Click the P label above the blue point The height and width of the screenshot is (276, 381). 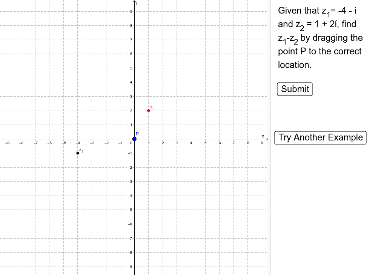pos(137,134)
